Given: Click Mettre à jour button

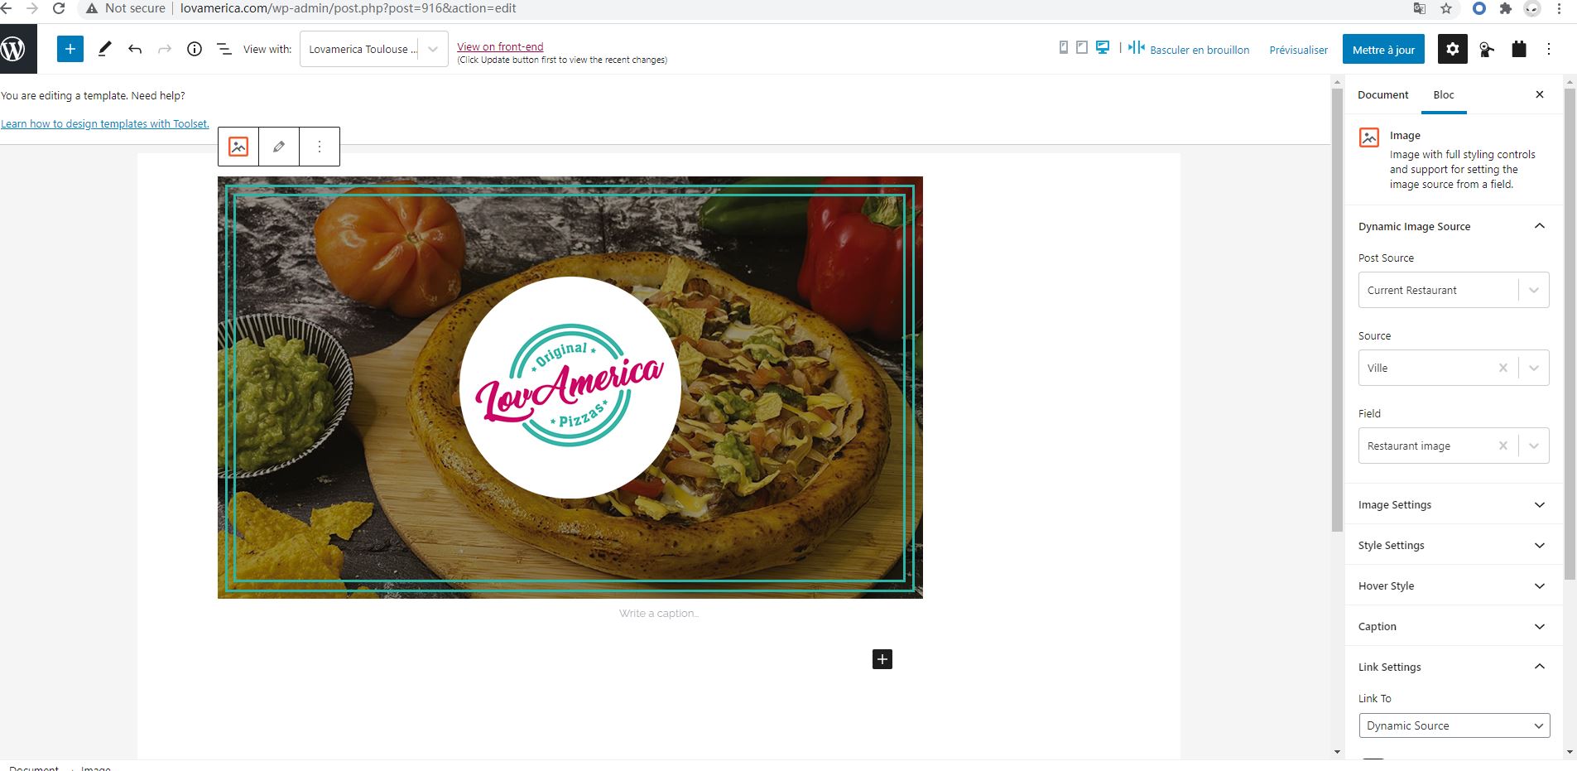Looking at the screenshot, I should coord(1384,50).
